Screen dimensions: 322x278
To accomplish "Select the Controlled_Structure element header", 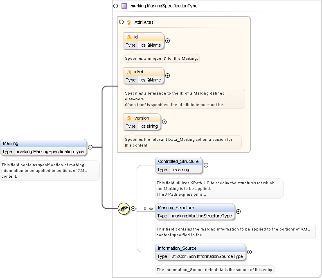I will point(178,161).
